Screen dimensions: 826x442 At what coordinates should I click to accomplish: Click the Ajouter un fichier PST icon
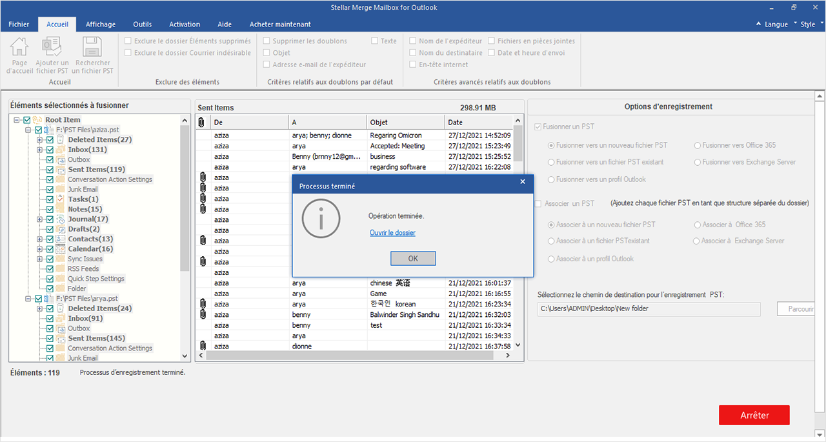pos(52,47)
